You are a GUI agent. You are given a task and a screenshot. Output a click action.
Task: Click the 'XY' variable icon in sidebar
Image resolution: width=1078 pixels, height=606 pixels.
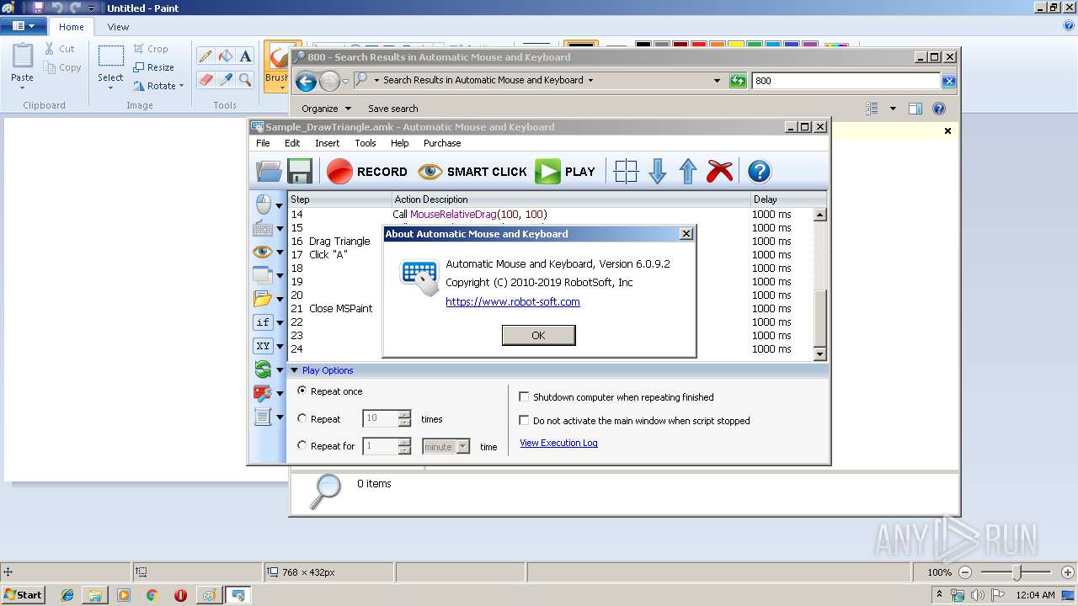[263, 346]
